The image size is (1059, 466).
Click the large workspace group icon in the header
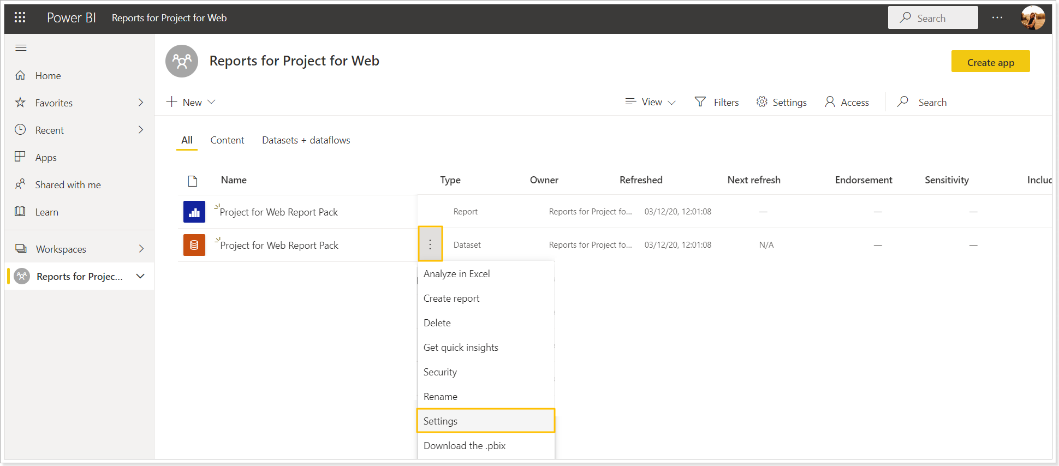(182, 61)
